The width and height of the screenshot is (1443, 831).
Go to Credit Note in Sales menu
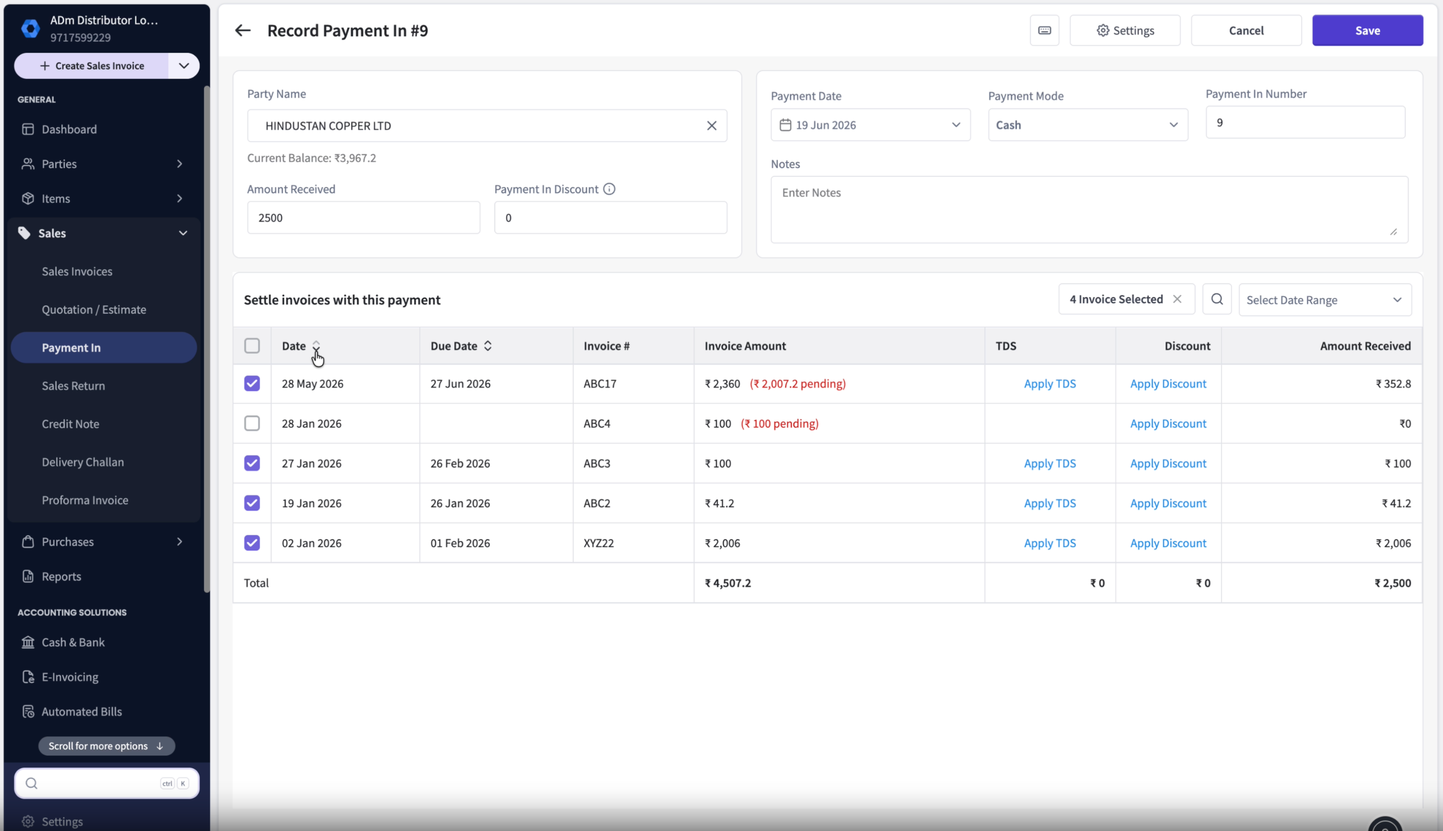click(x=70, y=424)
